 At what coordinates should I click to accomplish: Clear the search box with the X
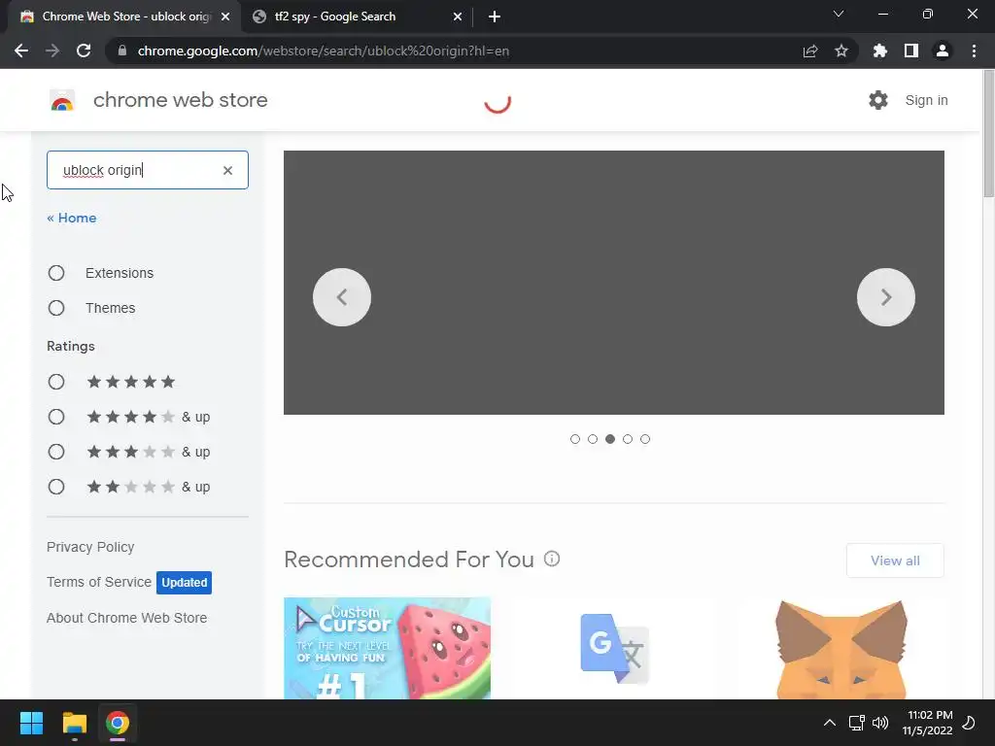[227, 170]
